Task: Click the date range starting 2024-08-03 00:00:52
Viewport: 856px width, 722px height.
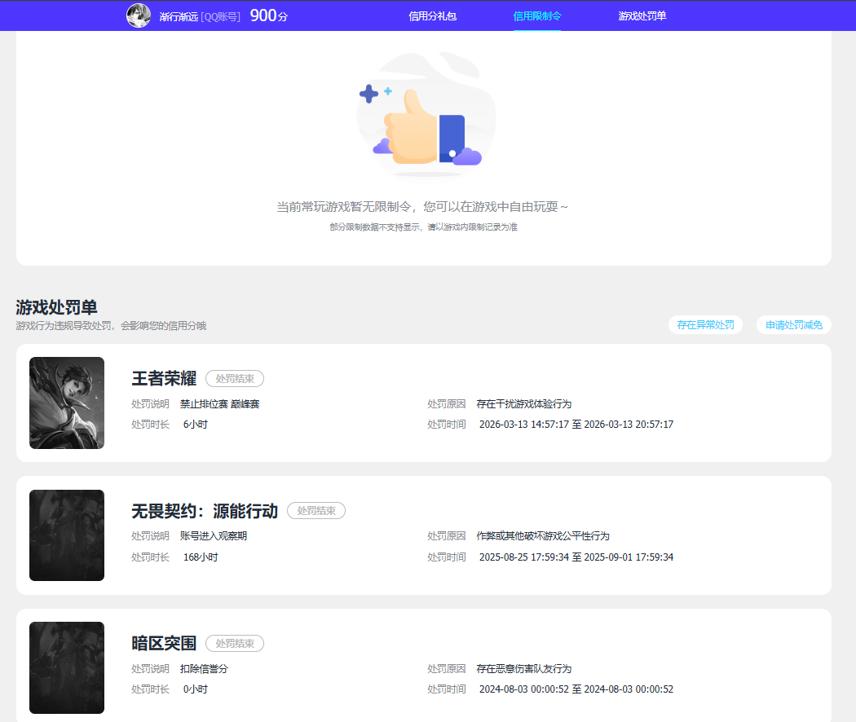Action: 576,689
